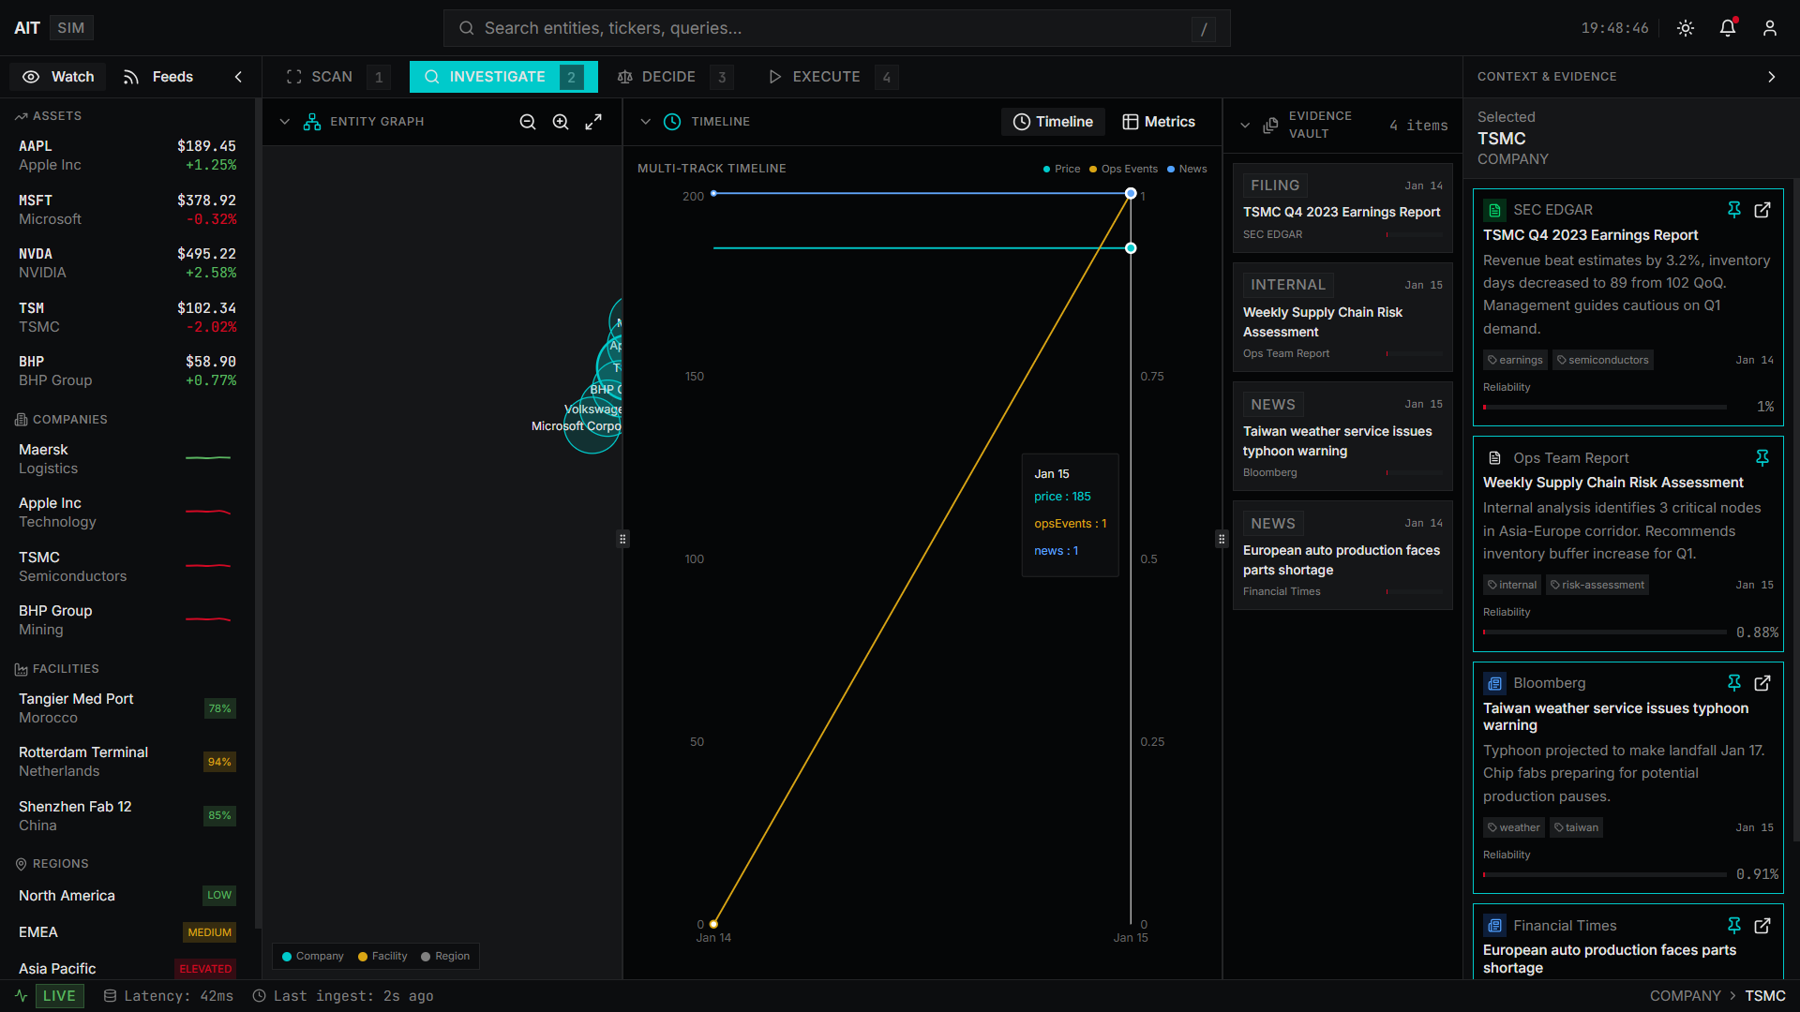Image resolution: width=1800 pixels, height=1012 pixels.
Task: Expand entity graph to fullscreen
Action: click(x=593, y=122)
